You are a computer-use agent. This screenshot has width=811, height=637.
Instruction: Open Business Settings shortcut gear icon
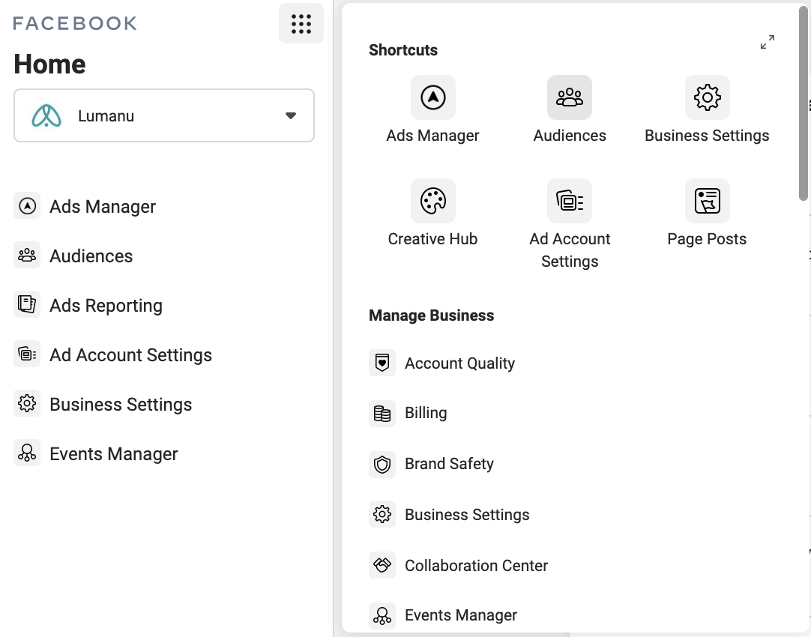[707, 97]
